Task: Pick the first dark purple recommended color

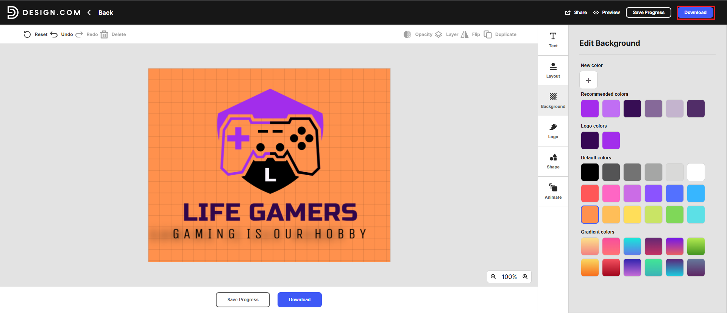Action: click(632, 109)
